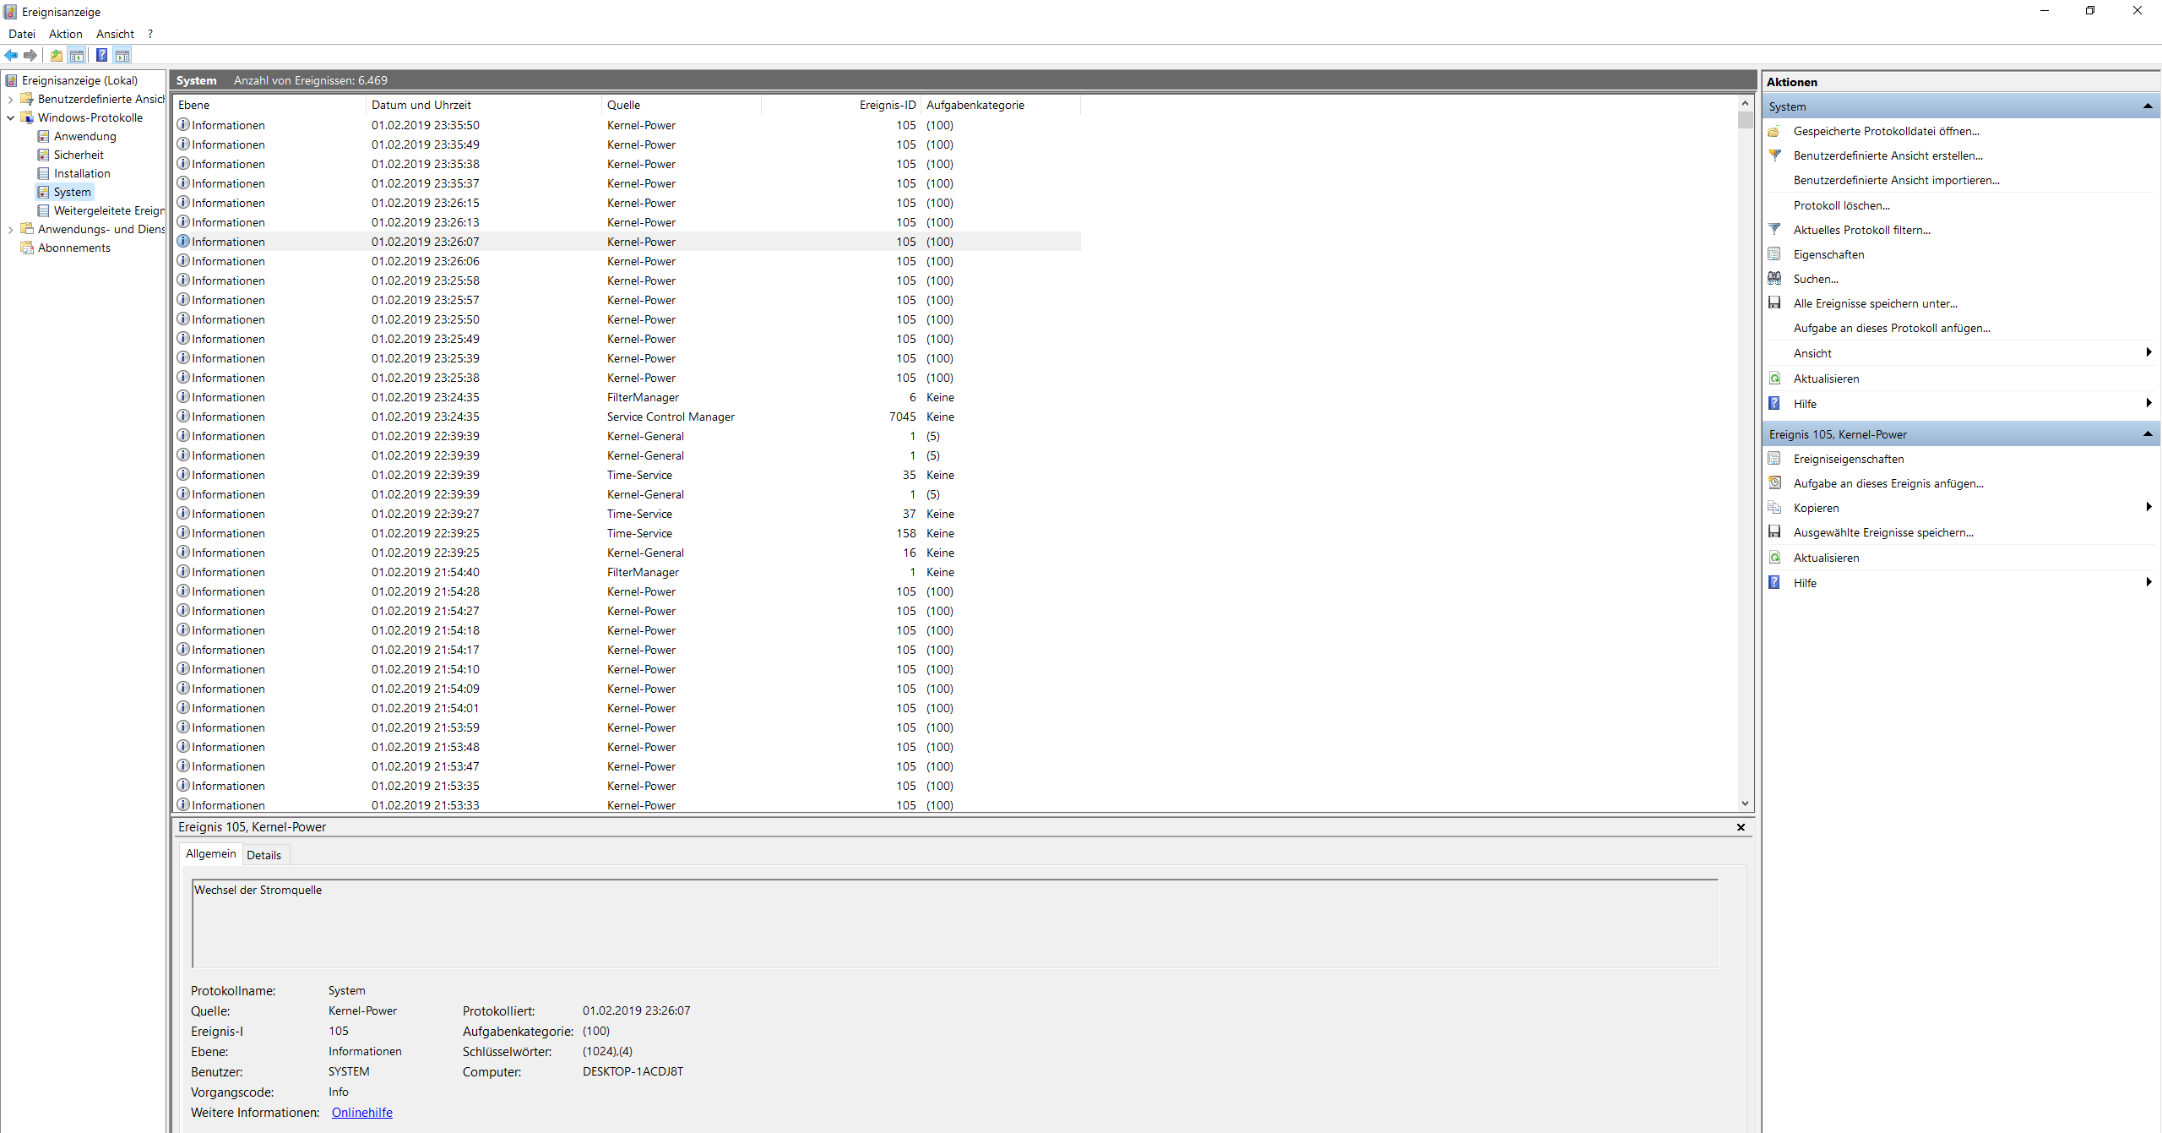Click the blue question mark help toolbar icon
The width and height of the screenshot is (2162, 1133).
tap(101, 56)
